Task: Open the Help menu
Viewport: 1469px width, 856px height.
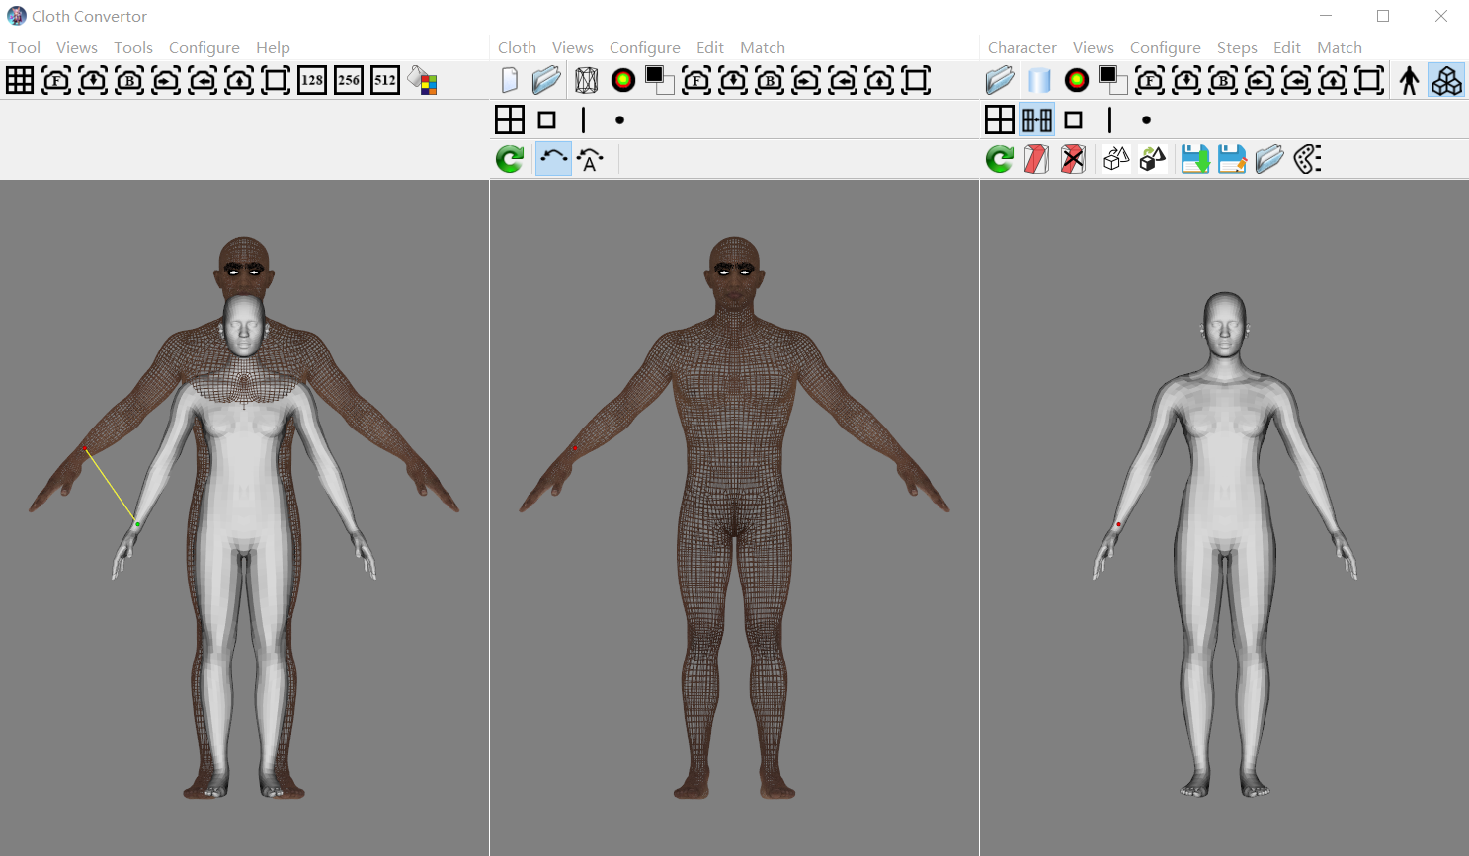Action: pos(273,47)
